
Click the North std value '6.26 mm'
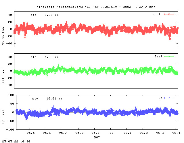tap(51, 15)
